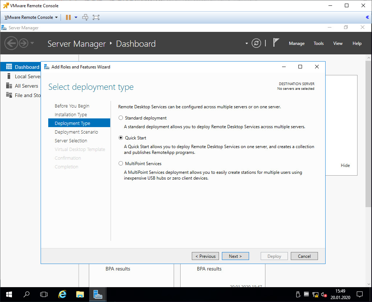Click the Server Manager title bar icon
This screenshot has width=372, height=302.
tap(4, 28)
